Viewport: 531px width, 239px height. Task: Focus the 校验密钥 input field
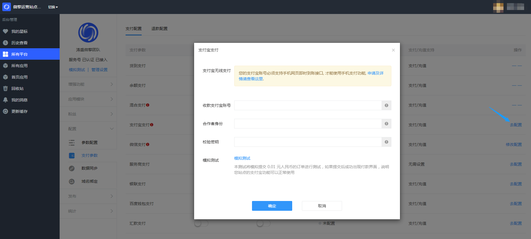[x=308, y=142]
